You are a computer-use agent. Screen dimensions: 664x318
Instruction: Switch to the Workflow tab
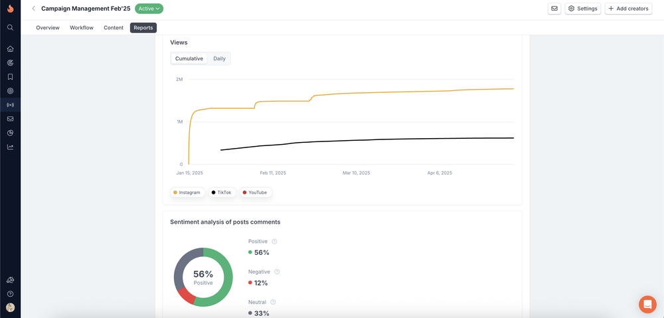click(x=82, y=27)
